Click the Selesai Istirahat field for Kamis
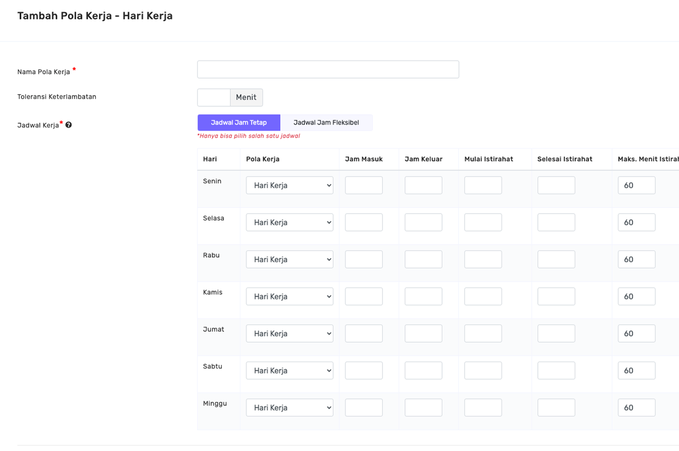 point(556,296)
